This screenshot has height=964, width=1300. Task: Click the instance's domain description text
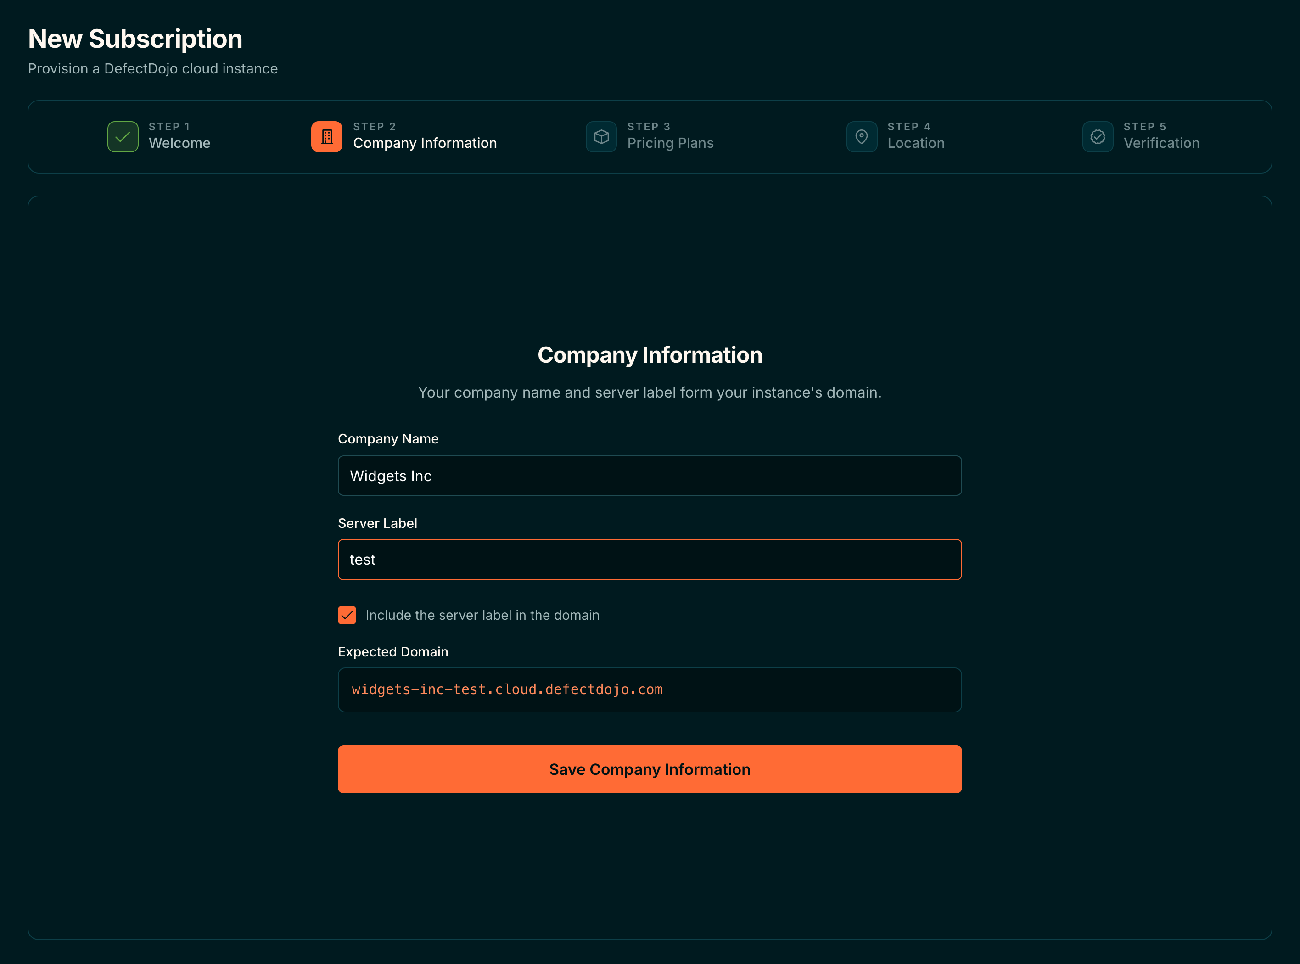click(650, 392)
